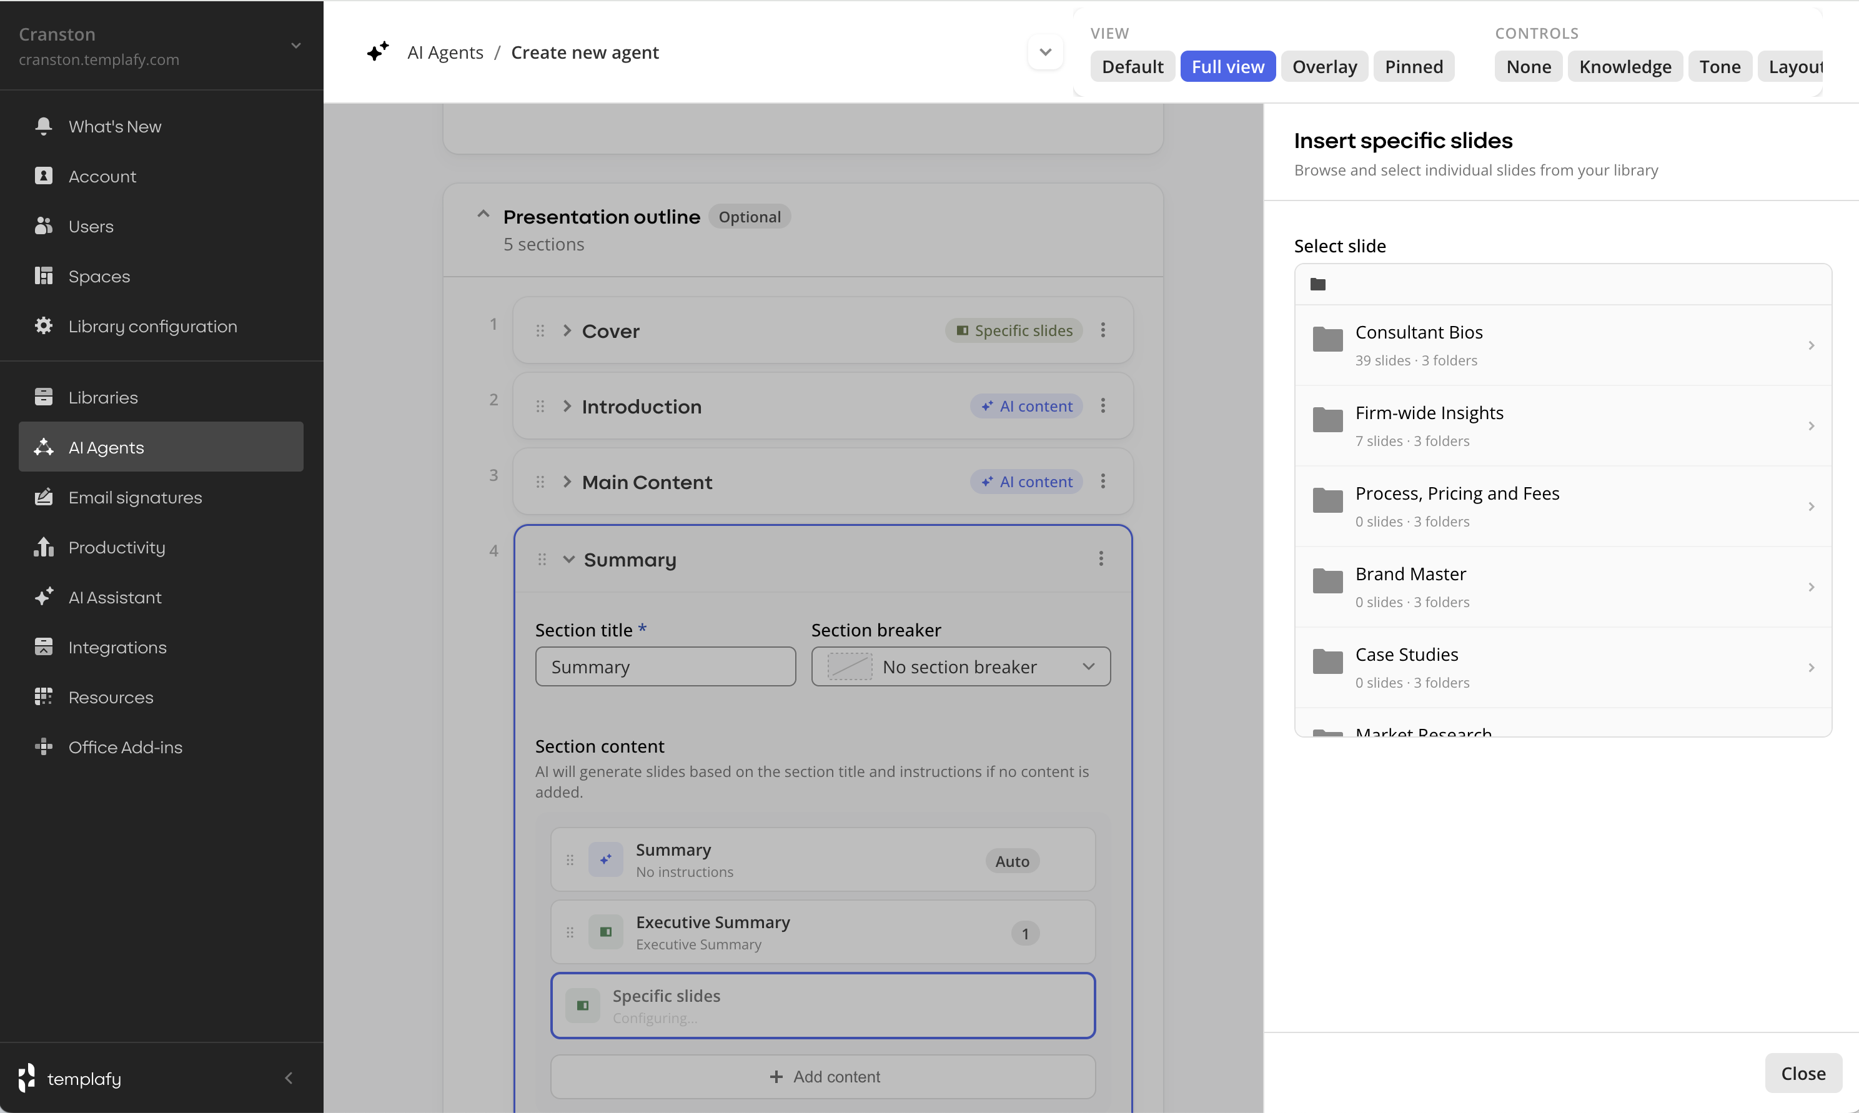Navigate to Email signatures

pyautogui.click(x=161, y=497)
